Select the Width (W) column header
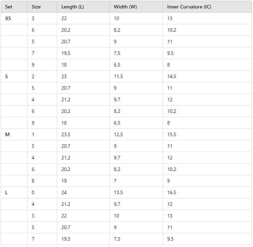The width and height of the screenshot is (253, 247). click(x=125, y=7)
